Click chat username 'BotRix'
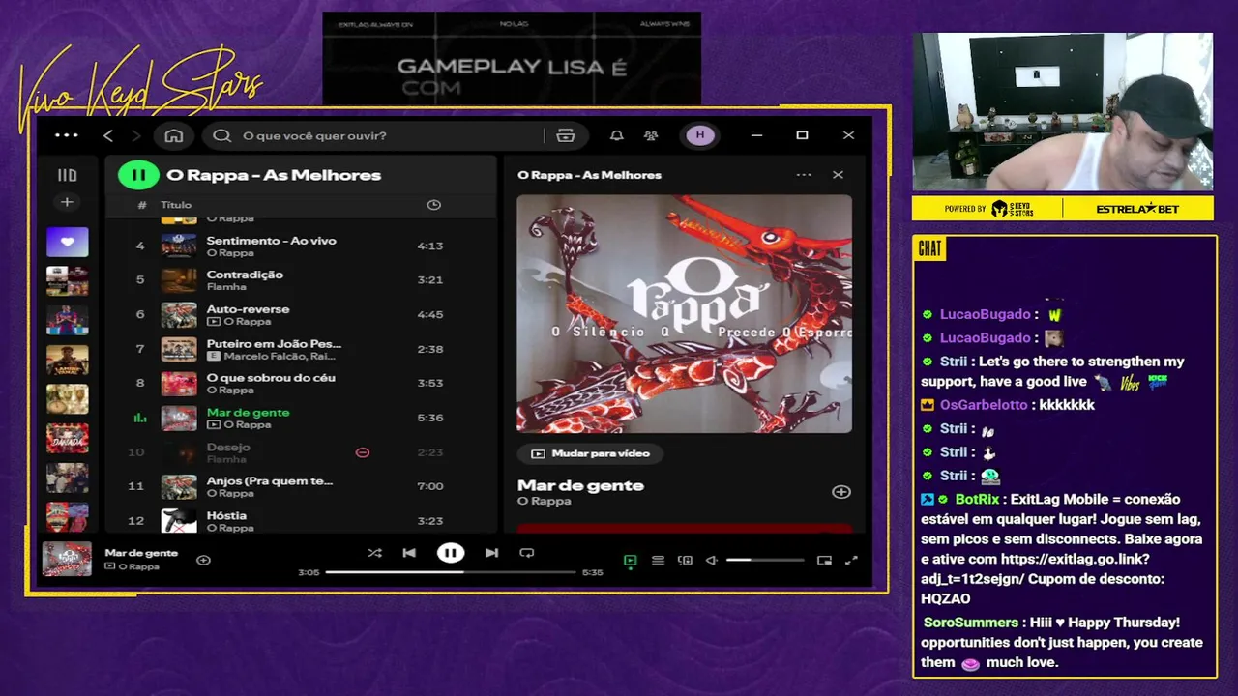This screenshot has width=1238, height=696. tap(977, 500)
